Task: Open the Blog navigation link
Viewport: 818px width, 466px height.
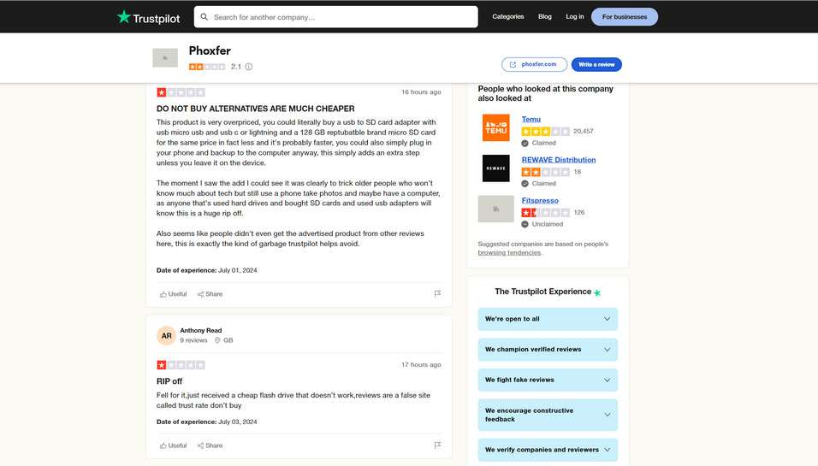Action: [x=545, y=17]
